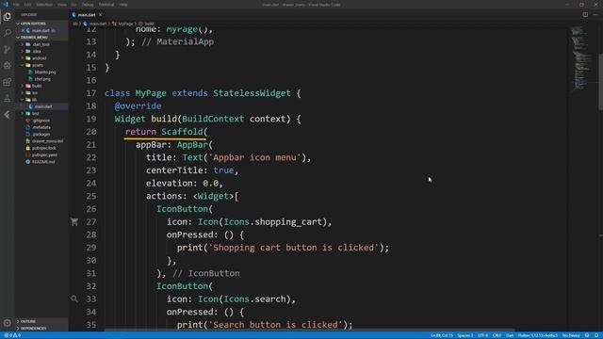Image resolution: width=603 pixels, height=339 pixels.
Task: Open the Edit menu
Action: tap(27, 5)
